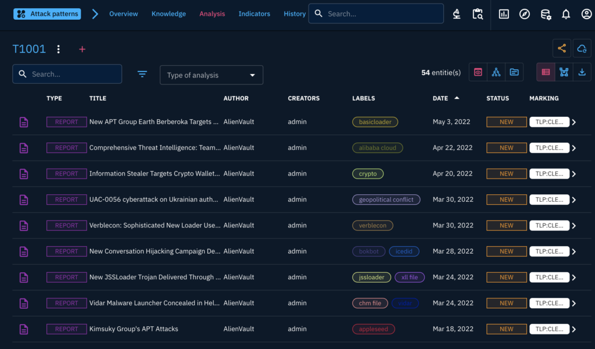
Task: Sort the list by DATE column header
Action: [440, 98]
